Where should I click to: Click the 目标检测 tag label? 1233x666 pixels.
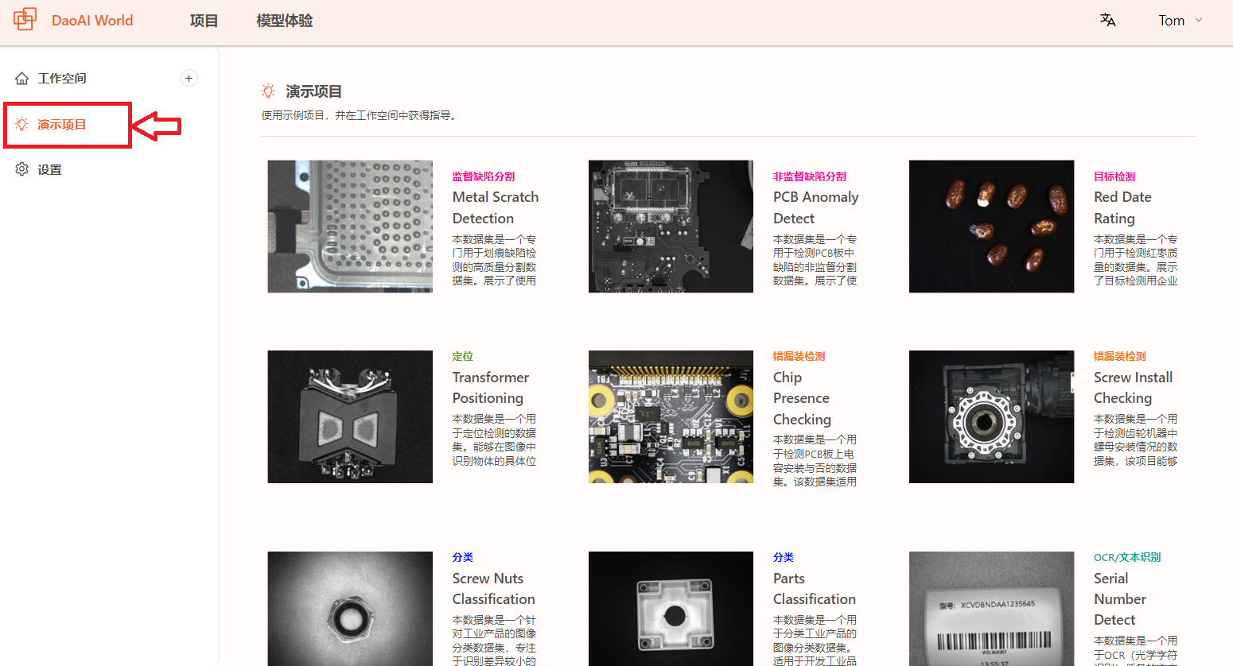pyautogui.click(x=1114, y=176)
